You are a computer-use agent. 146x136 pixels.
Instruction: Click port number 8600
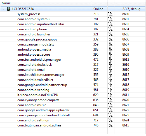(x=126, y=14)
